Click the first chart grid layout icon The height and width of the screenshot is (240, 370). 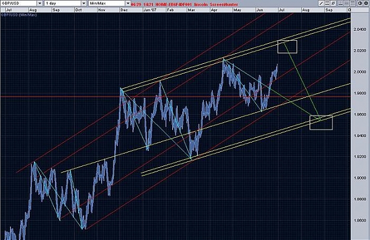pyautogui.click(x=340, y=4)
